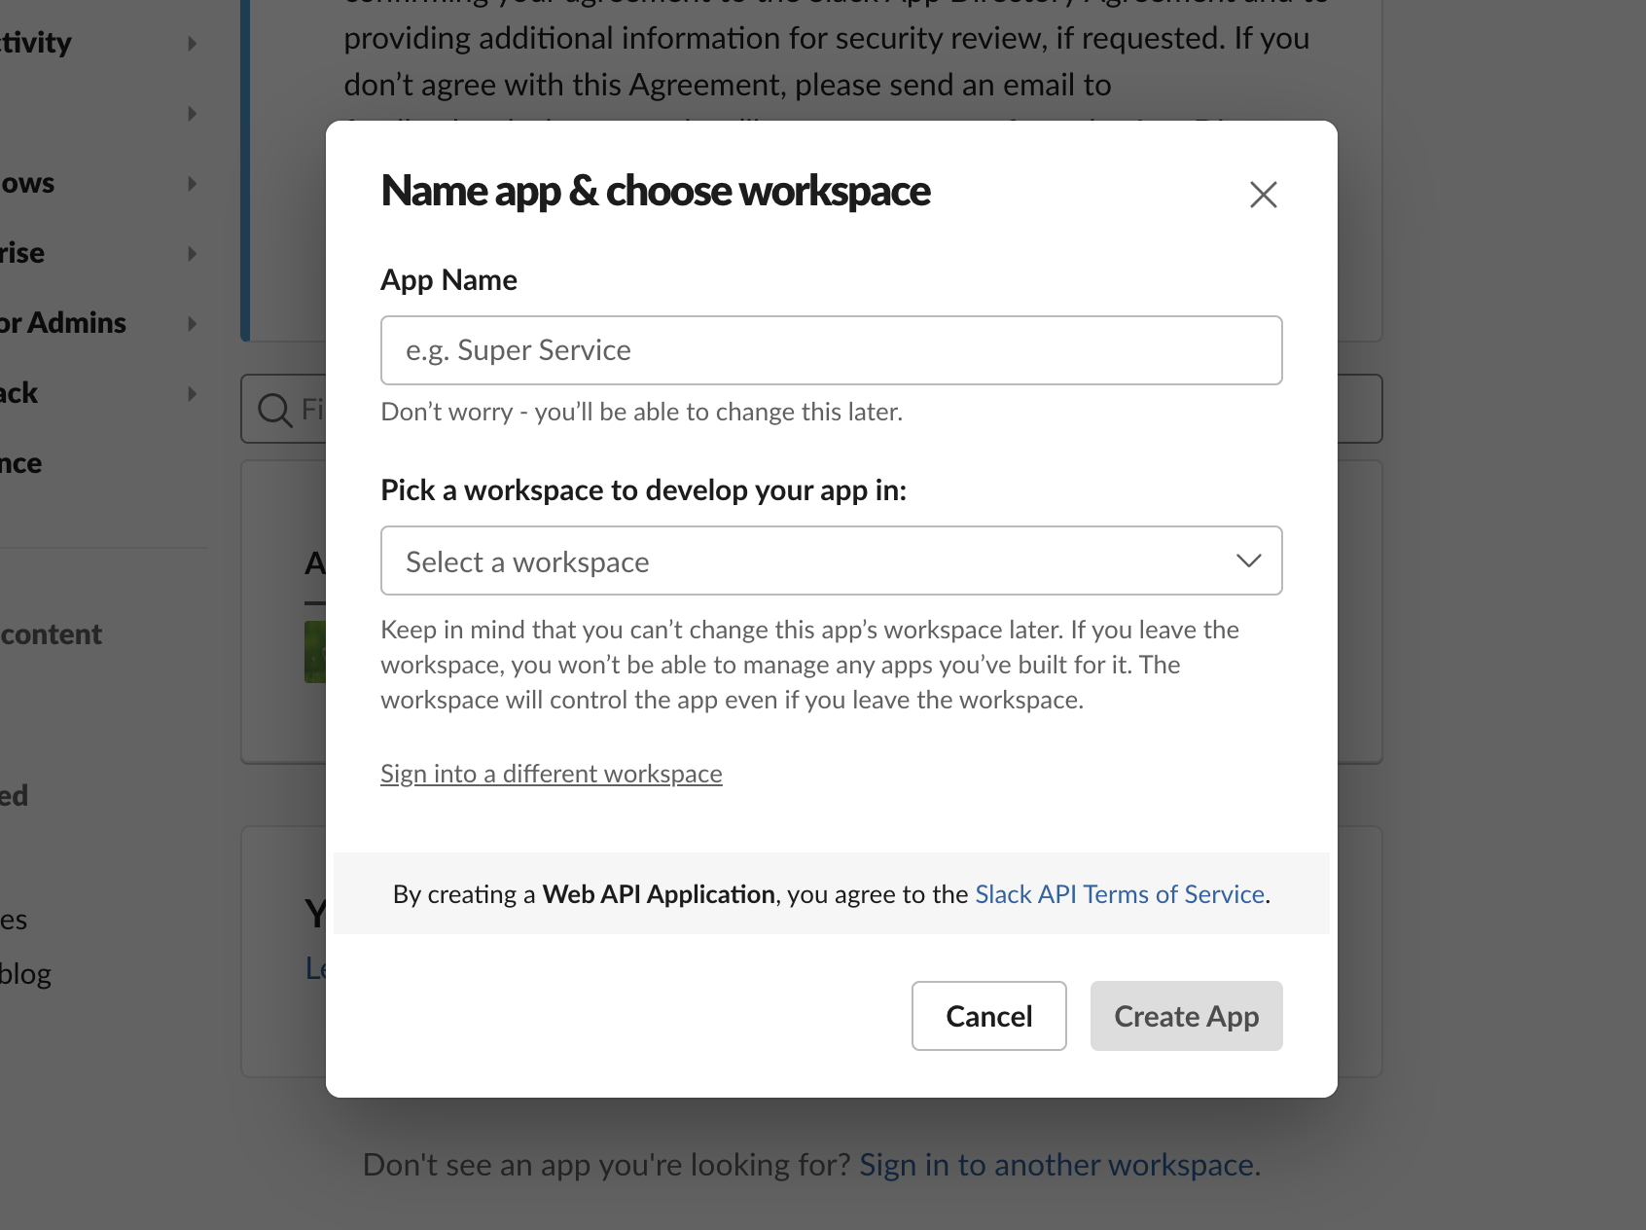Expand the sidebar arrow beside the 'tivity' item
Viewport: 1646px width, 1230px height.
(192, 44)
